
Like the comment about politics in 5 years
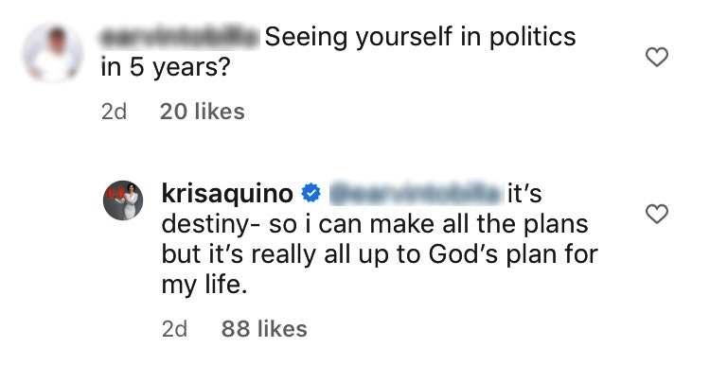(656, 58)
